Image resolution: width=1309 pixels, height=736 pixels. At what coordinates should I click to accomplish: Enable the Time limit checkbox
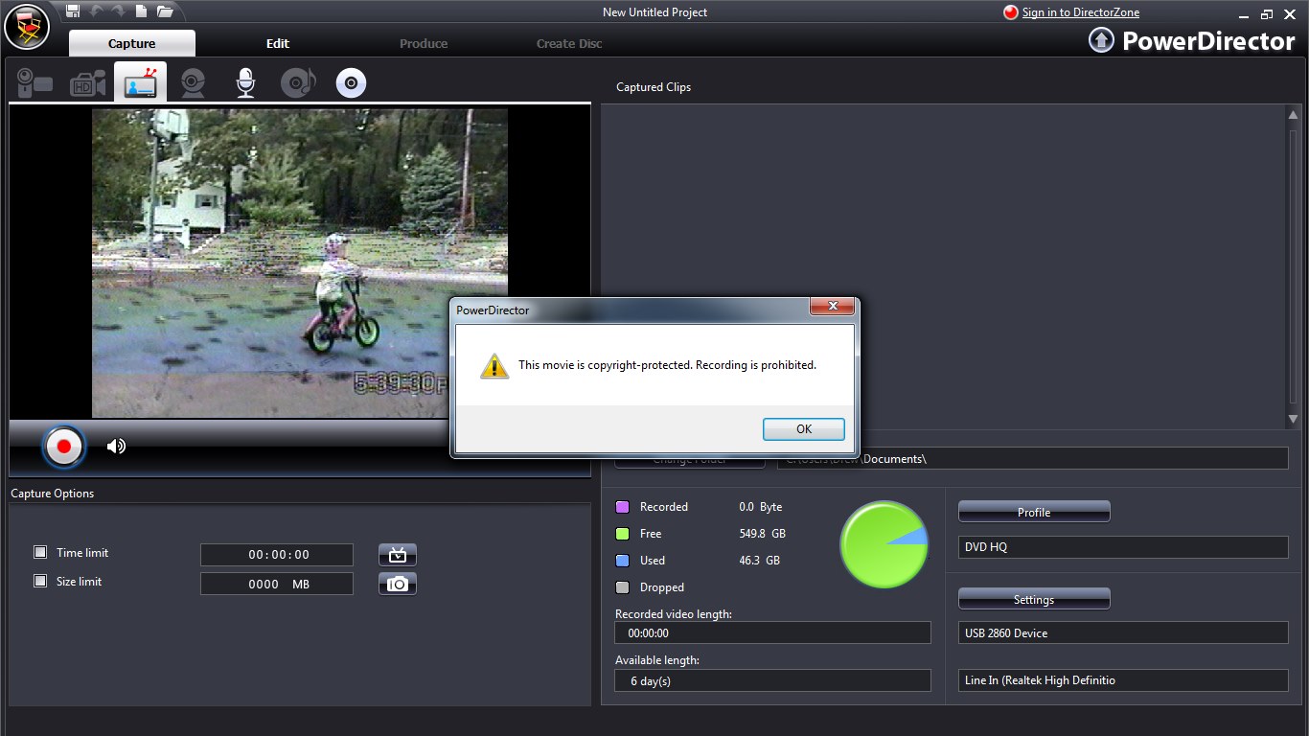coord(40,552)
